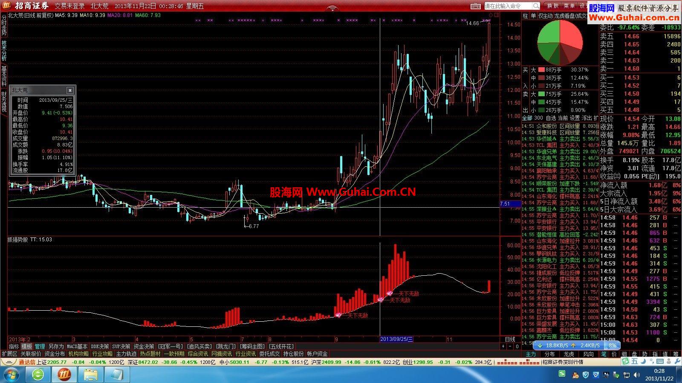Screen dimensions: 682x383
Task: Open 关联报价 info tab
Action: coord(31,354)
